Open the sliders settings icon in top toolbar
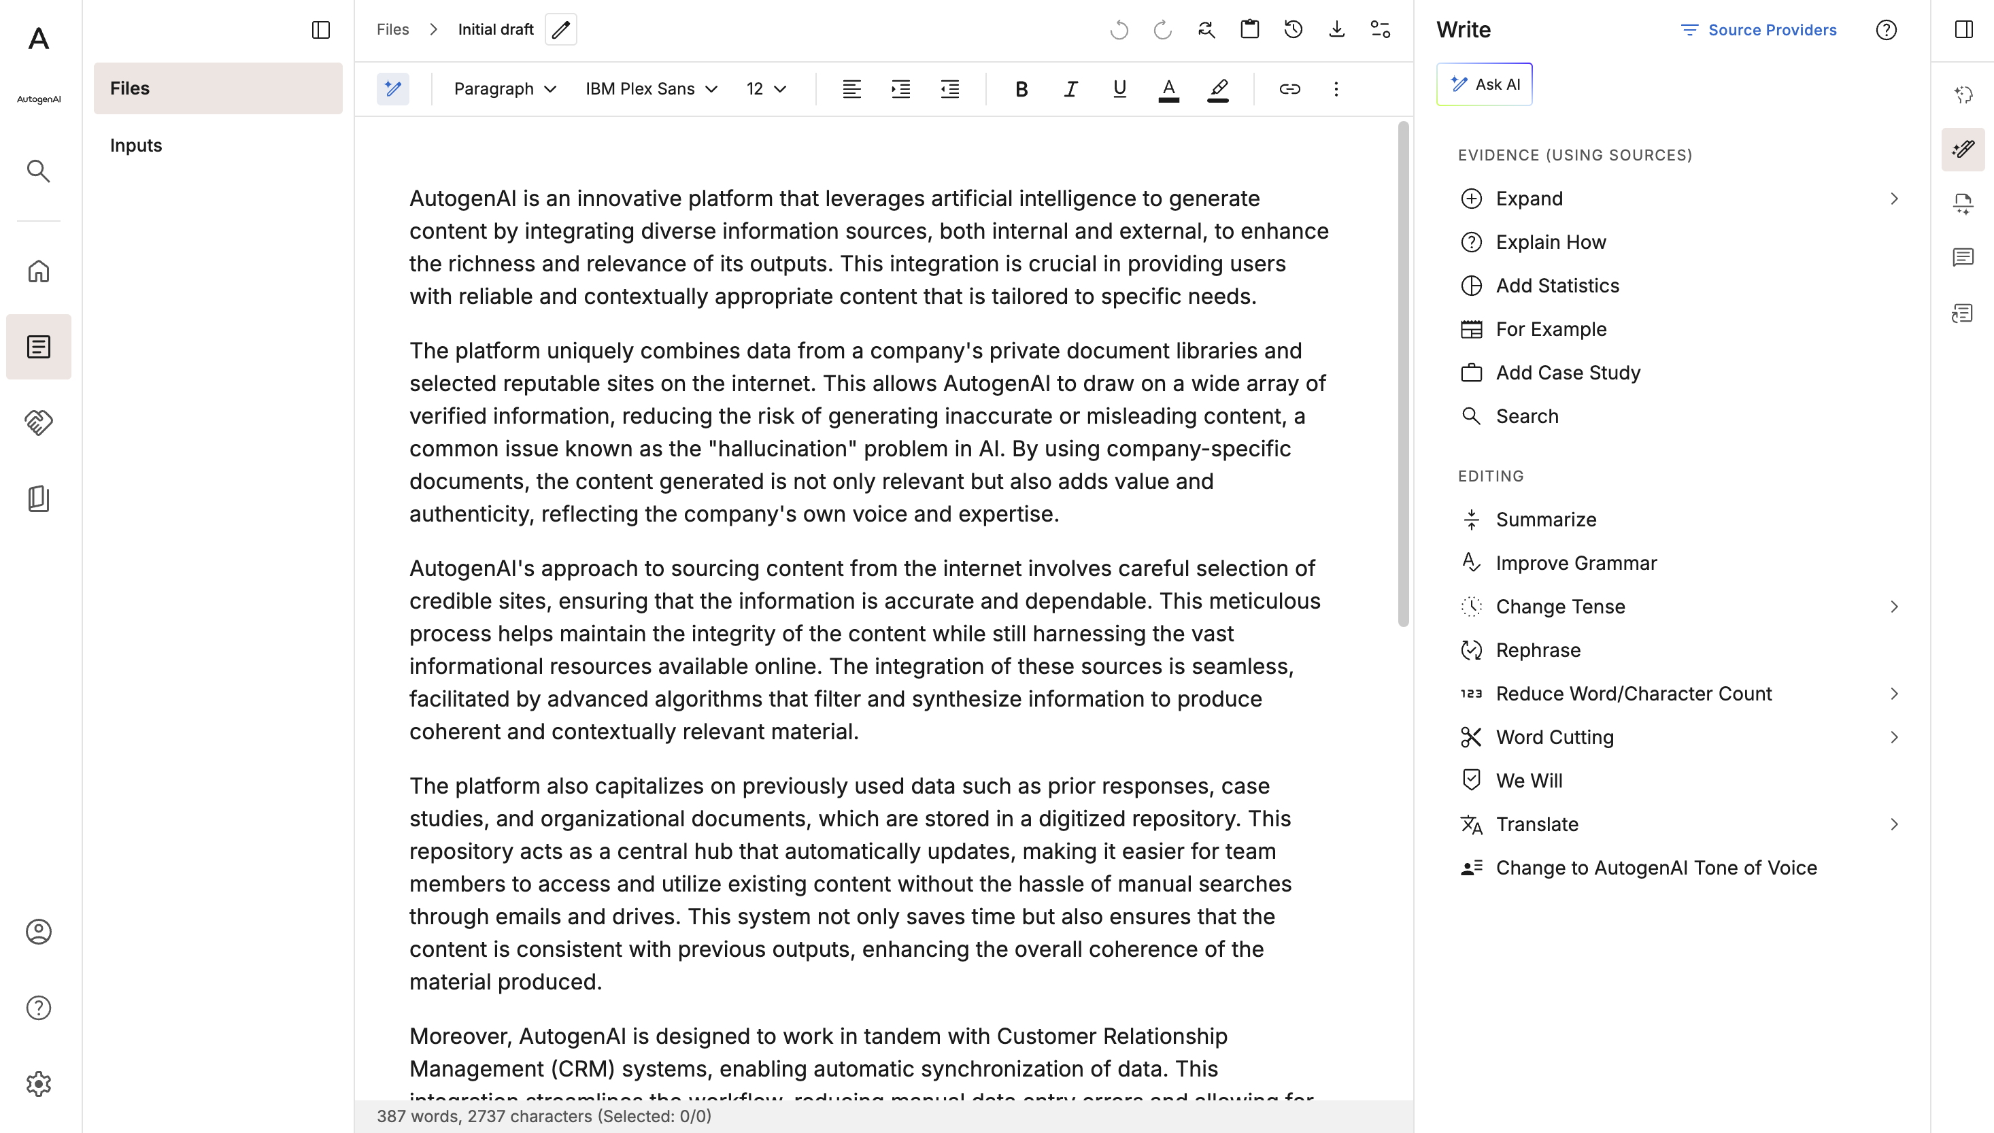This screenshot has width=1994, height=1133. 1380,29
